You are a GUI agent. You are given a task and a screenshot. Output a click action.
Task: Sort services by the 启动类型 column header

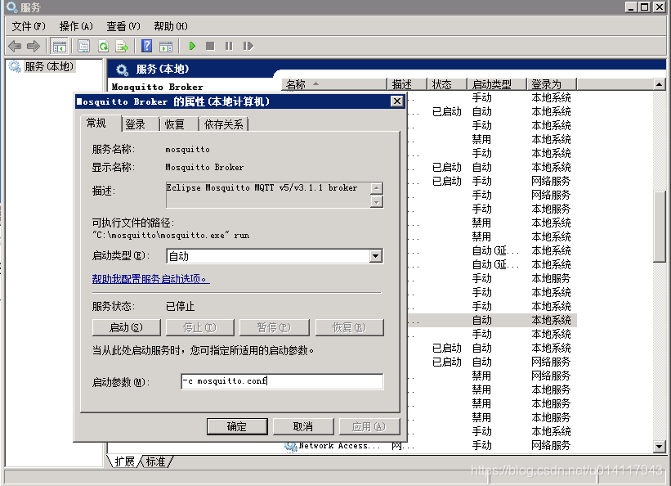(x=497, y=84)
